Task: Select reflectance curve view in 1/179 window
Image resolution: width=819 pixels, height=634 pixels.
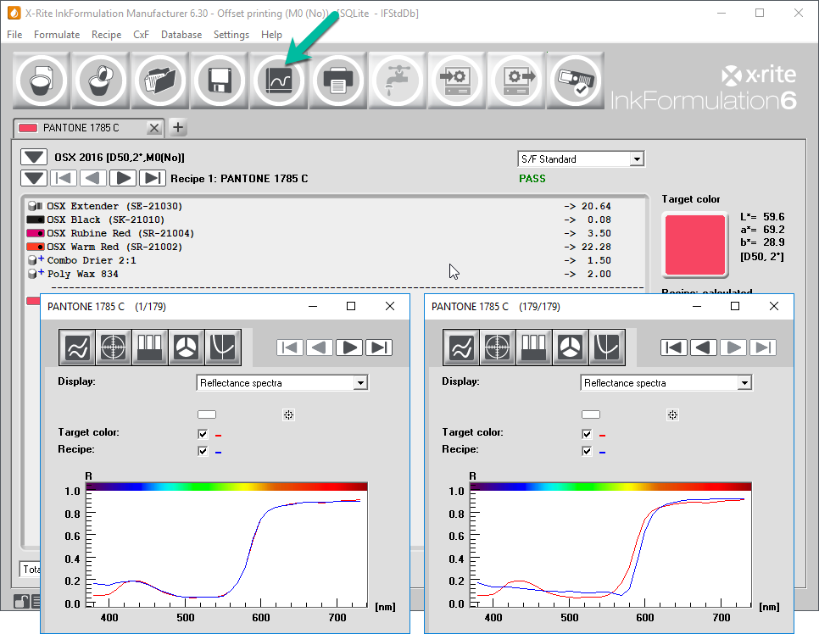Action: pos(77,348)
